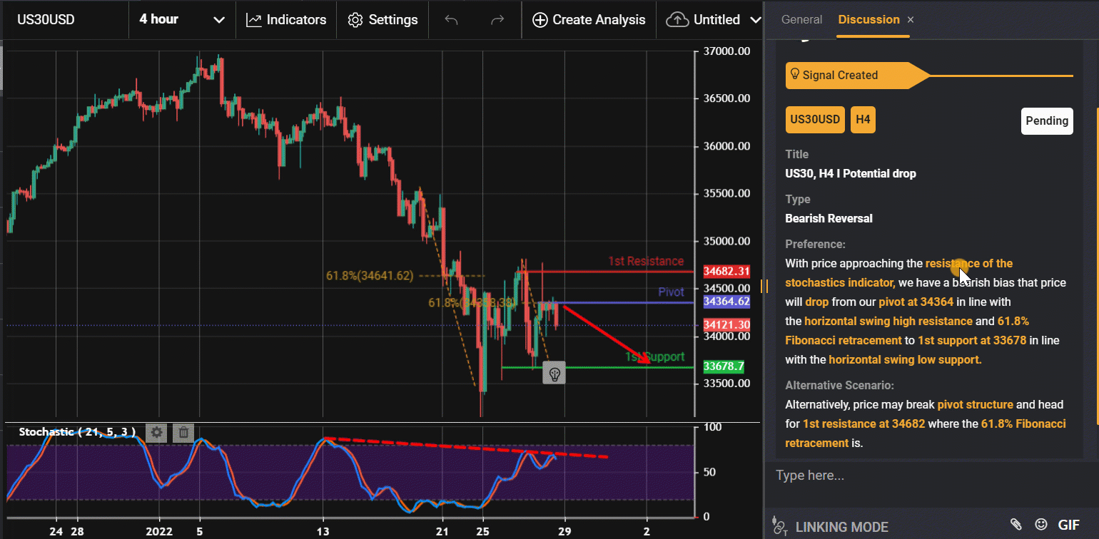Click the '1st Resistance' line label

click(x=646, y=261)
